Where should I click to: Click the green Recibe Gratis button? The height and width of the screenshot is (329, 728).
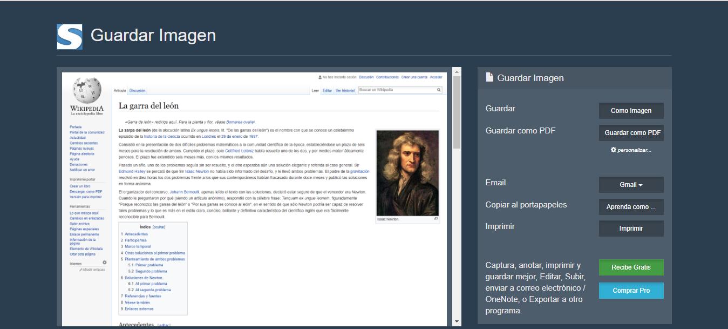(x=631, y=267)
